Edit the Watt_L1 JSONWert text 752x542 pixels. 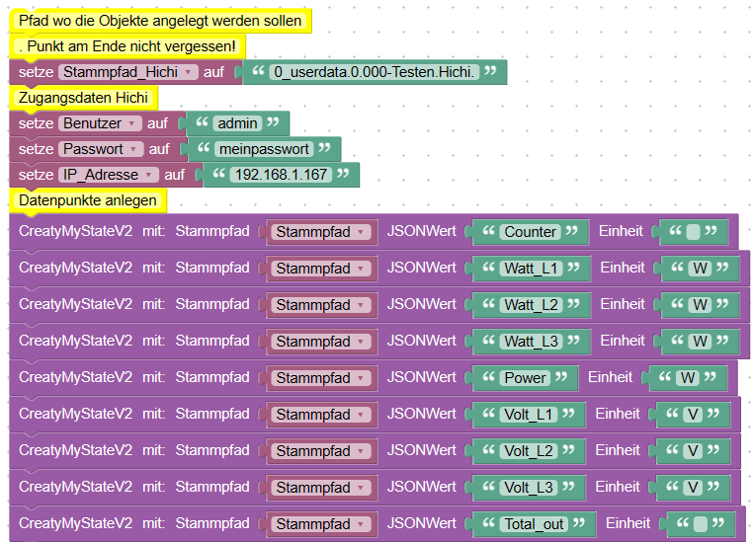[x=531, y=269]
